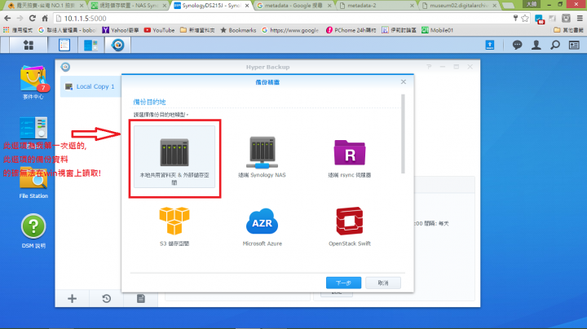Click the Next step blue button
The height and width of the screenshot is (329, 587).
(x=343, y=283)
